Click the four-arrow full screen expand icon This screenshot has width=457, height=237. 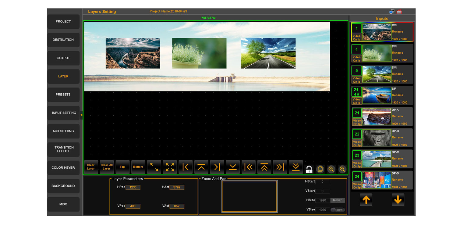tap(170, 167)
